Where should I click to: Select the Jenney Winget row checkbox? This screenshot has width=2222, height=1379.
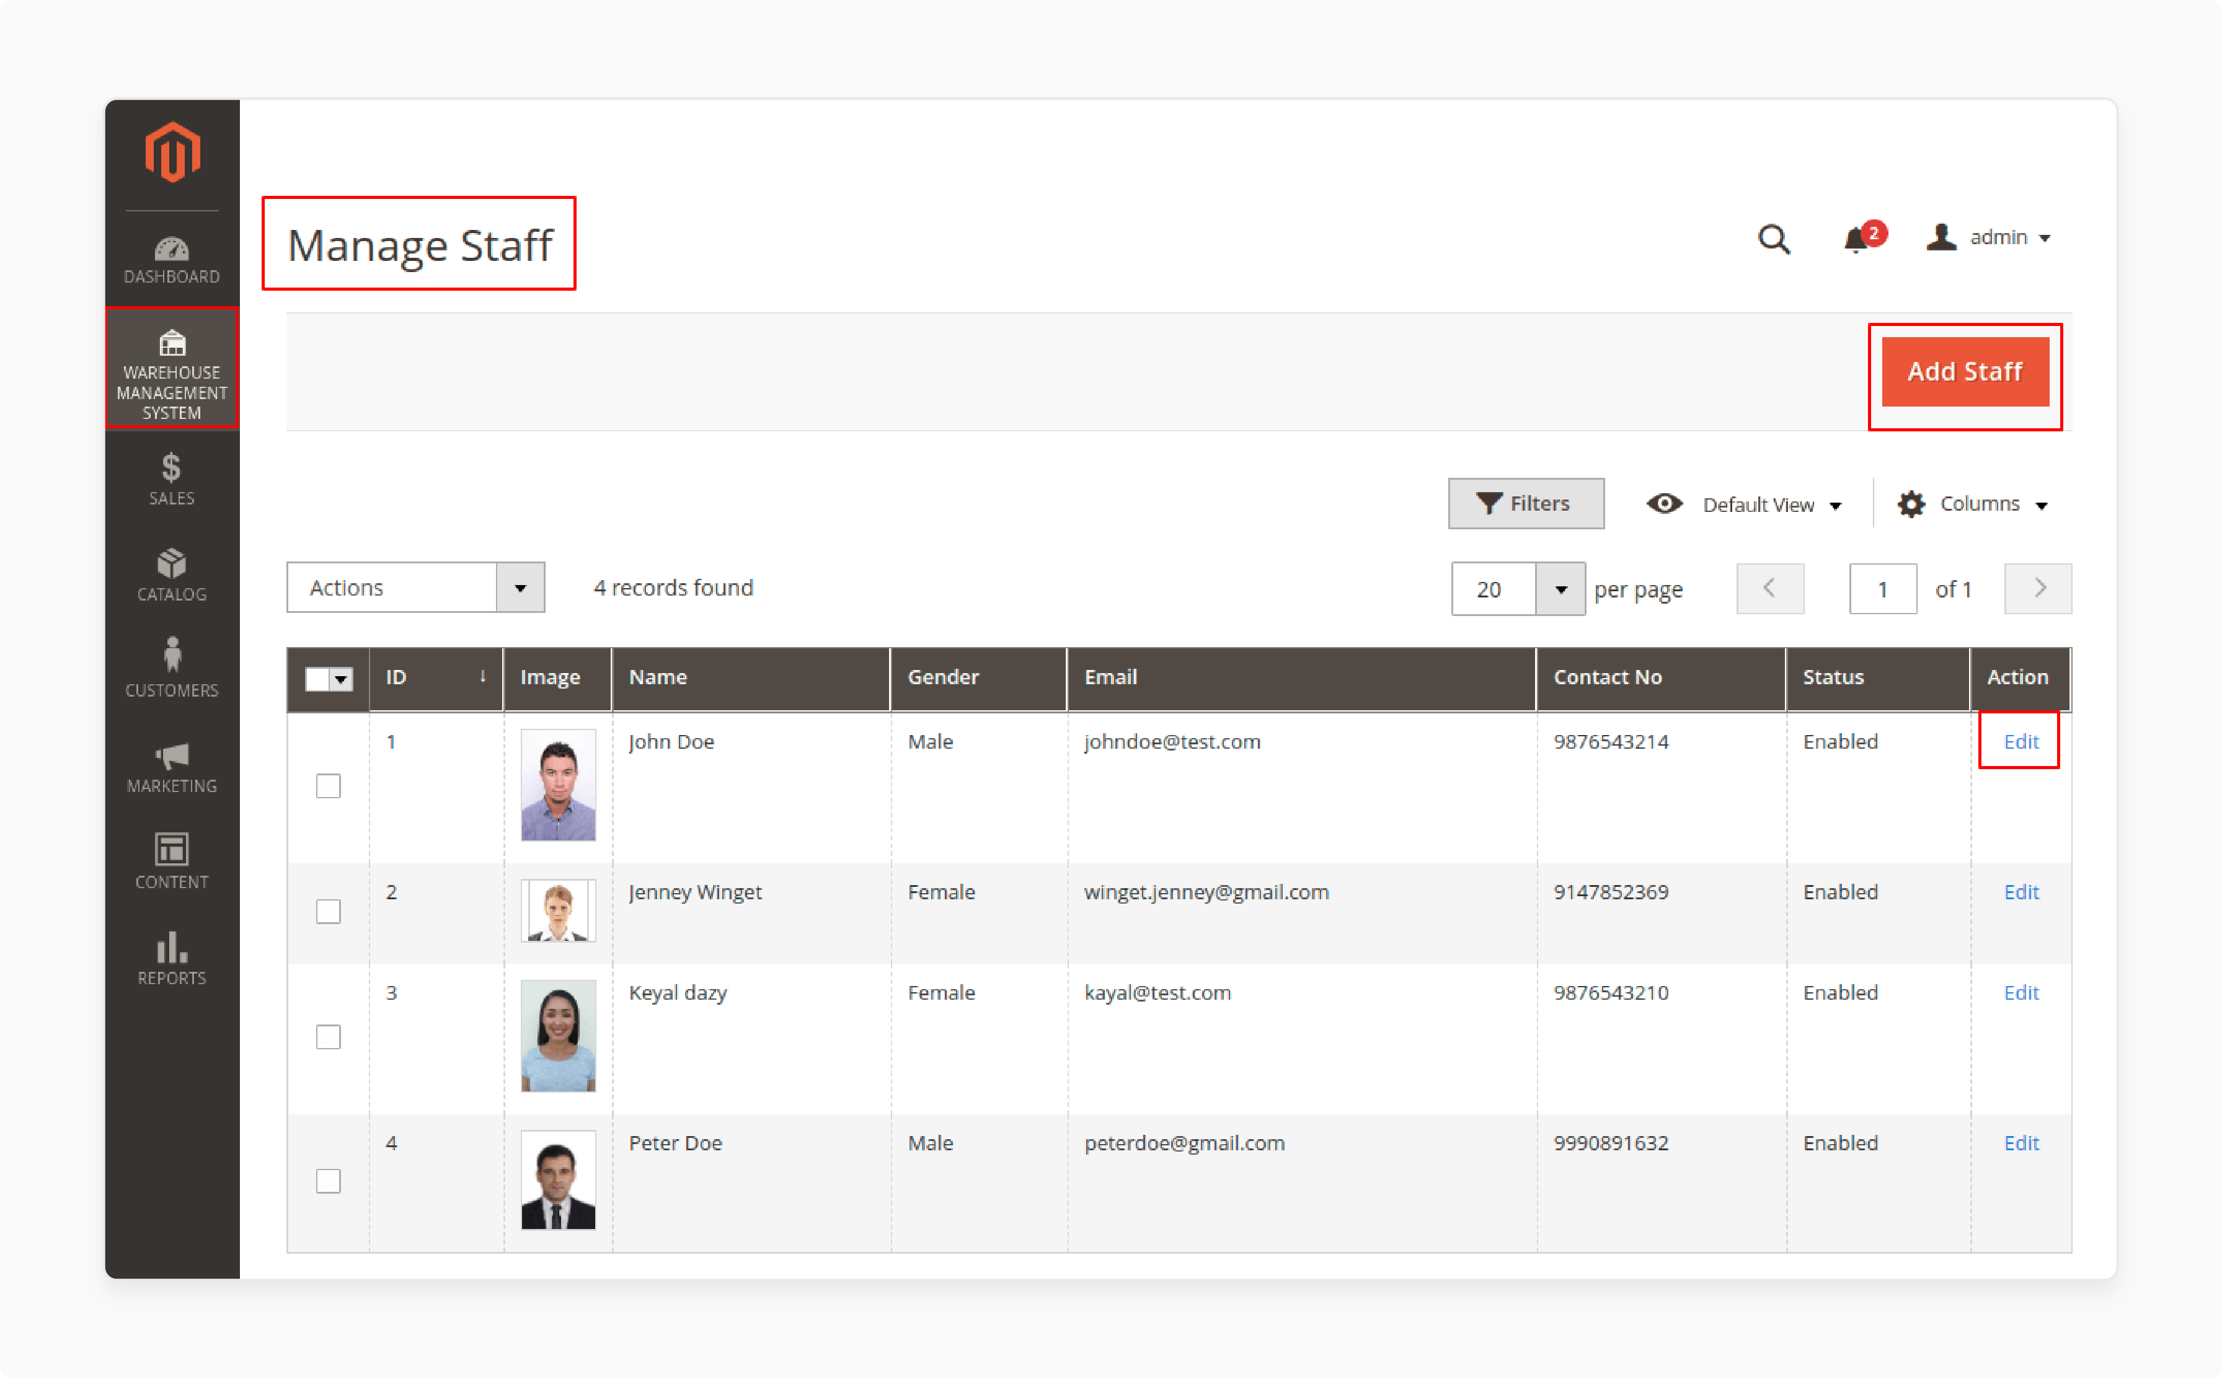[x=329, y=911]
